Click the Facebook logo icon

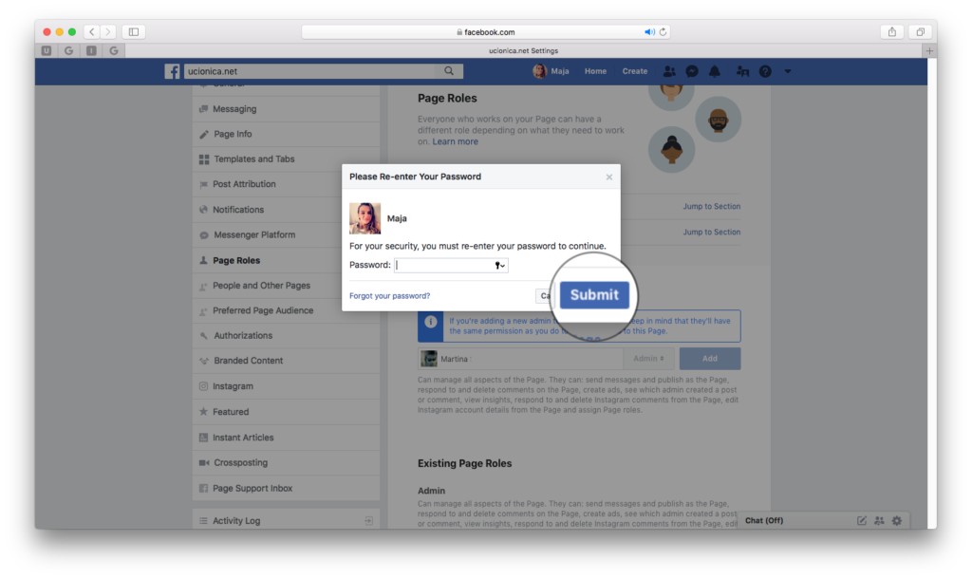coord(172,71)
